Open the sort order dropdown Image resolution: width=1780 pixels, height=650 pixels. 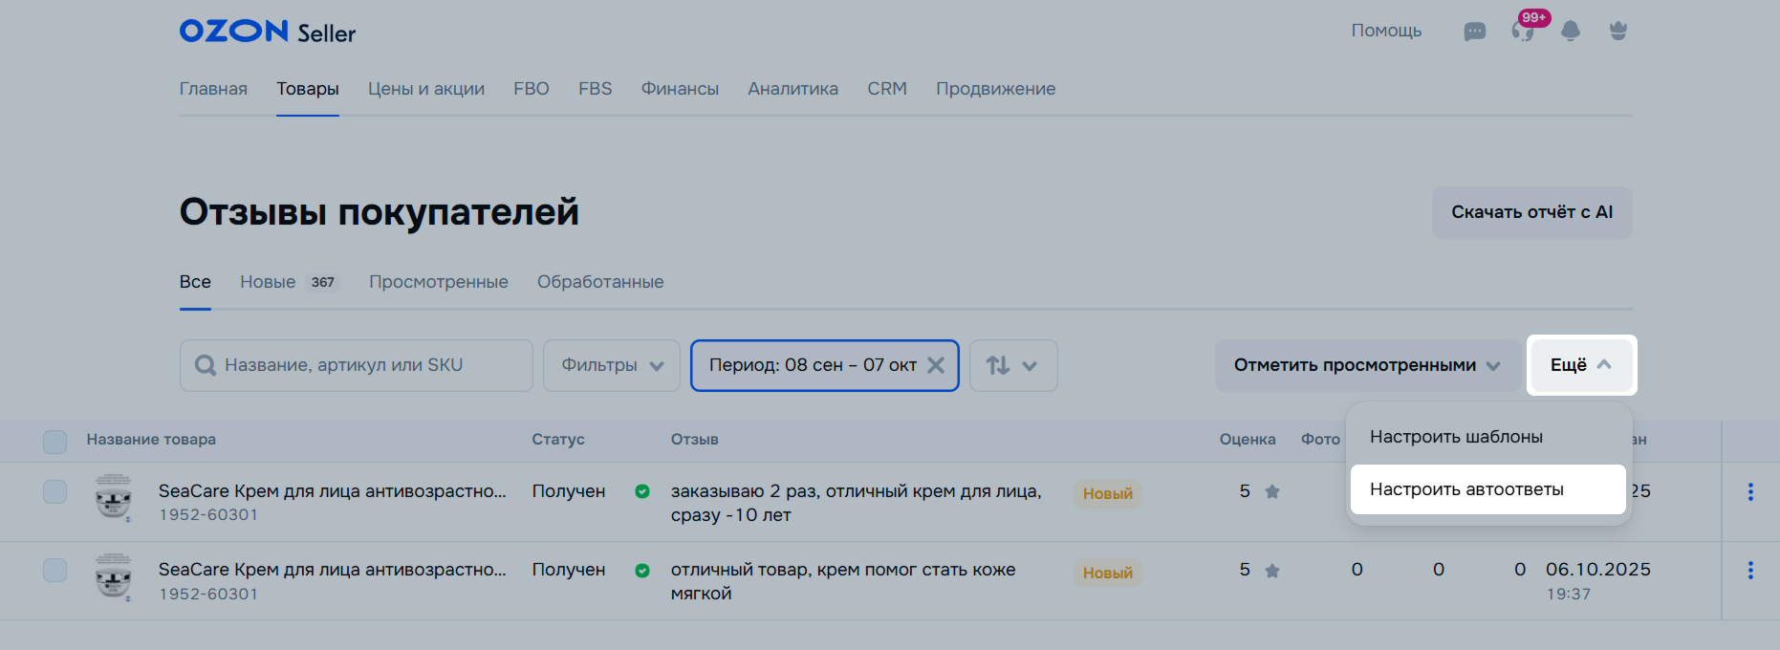(x=1012, y=365)
